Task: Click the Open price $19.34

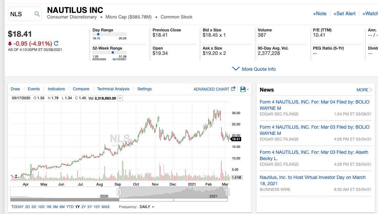Action: click(160, 53)
